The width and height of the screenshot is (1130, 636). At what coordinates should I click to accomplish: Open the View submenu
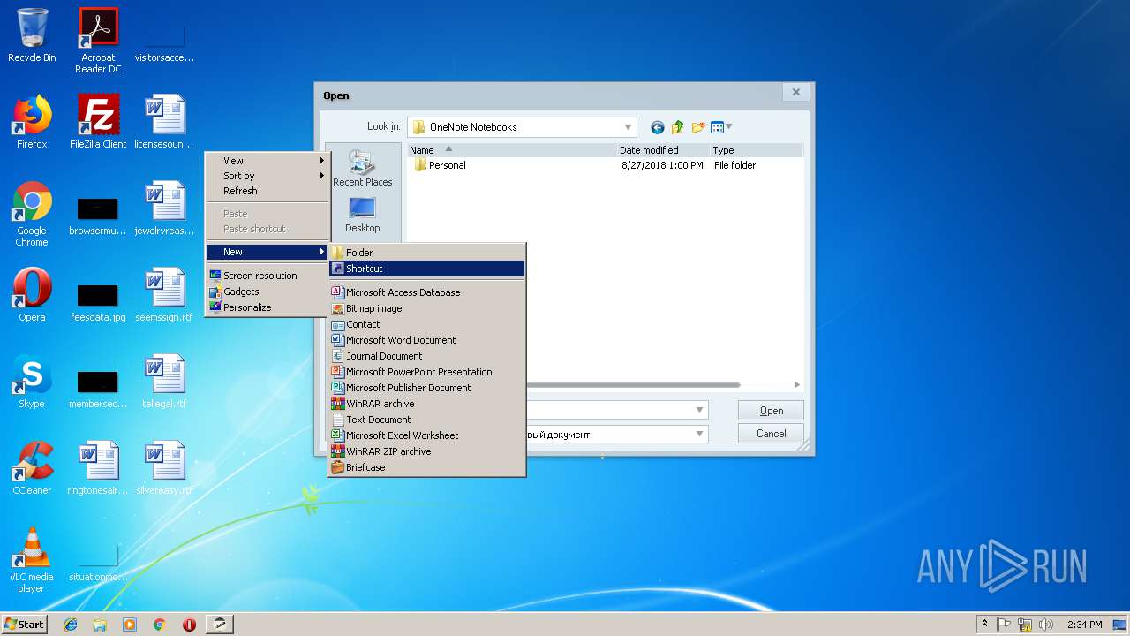point(267,161)
